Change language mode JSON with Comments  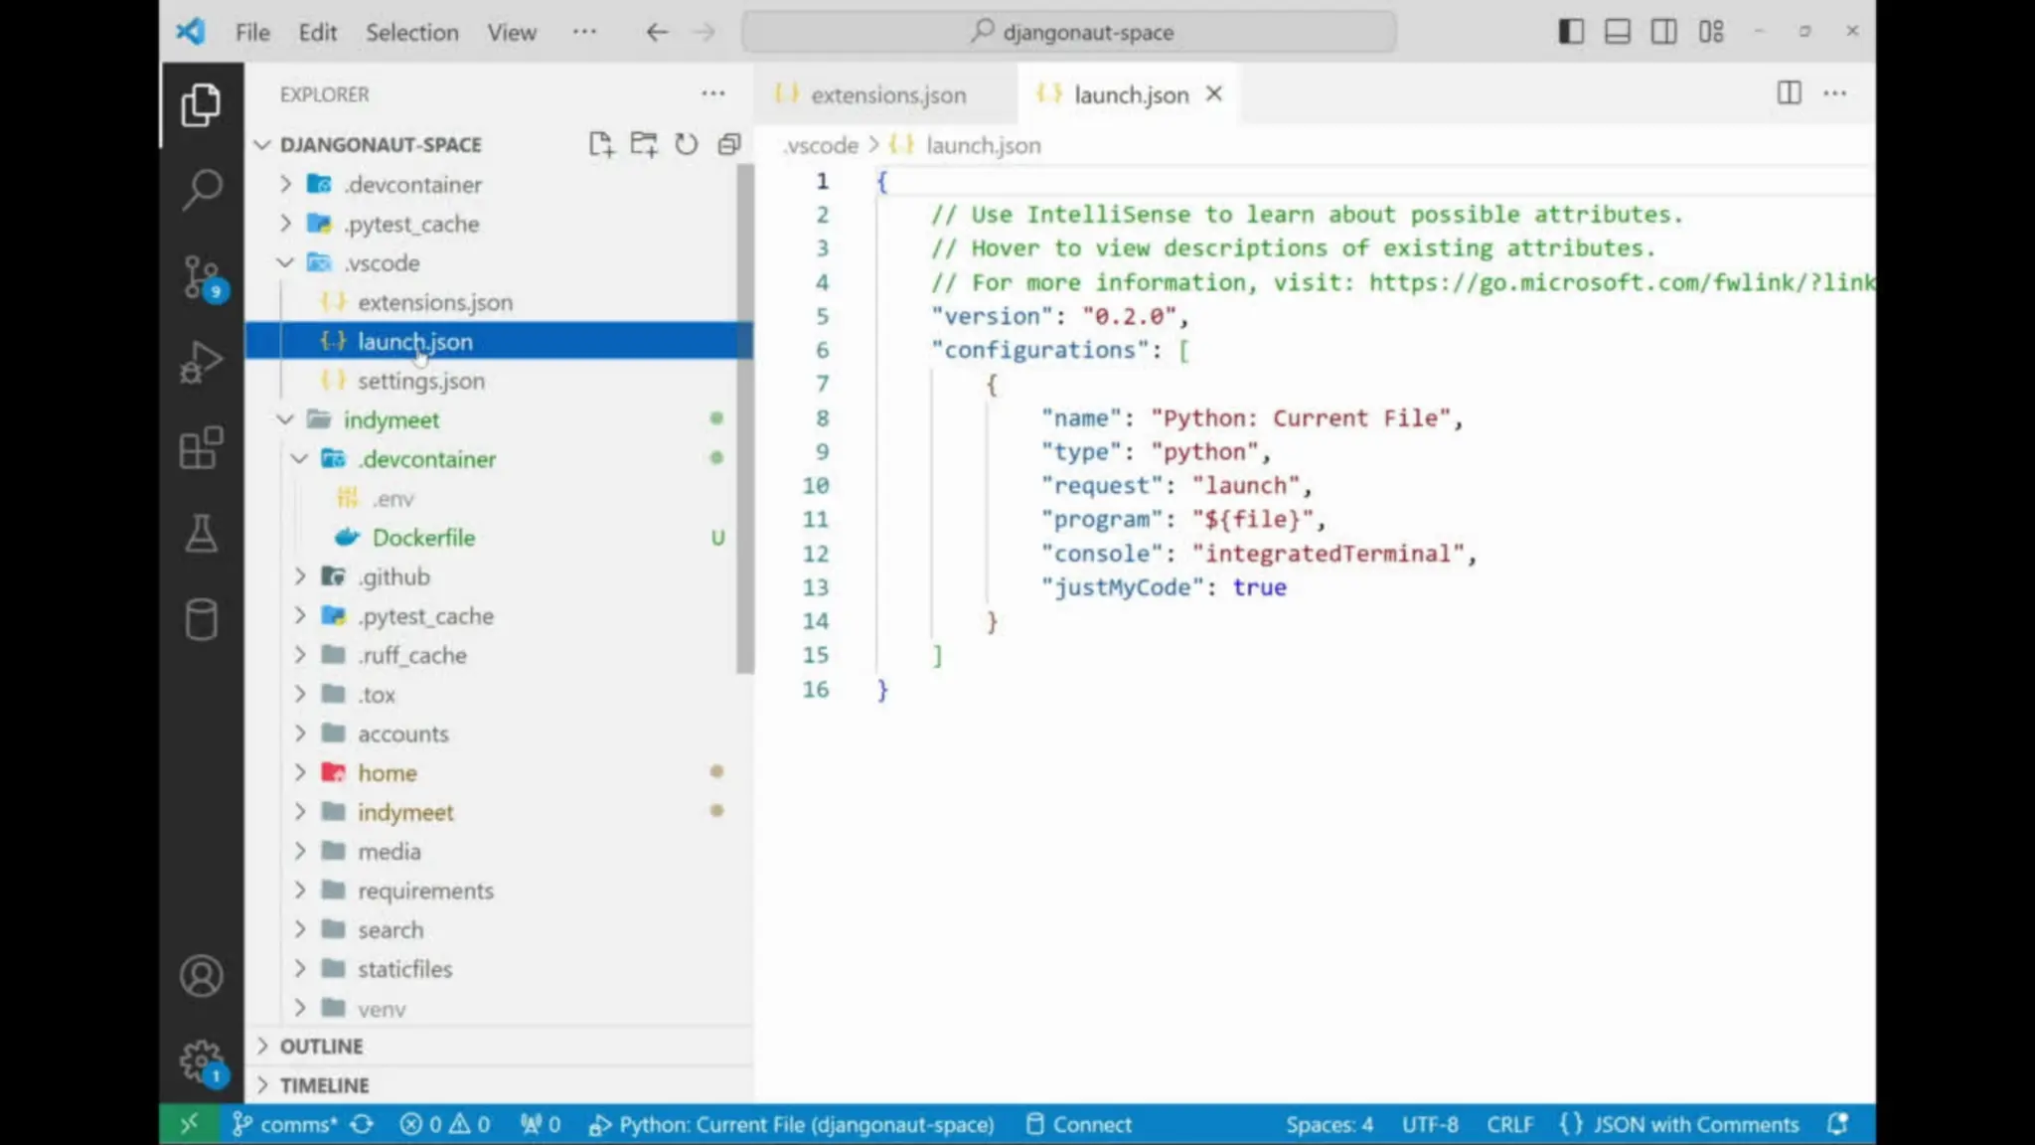tap(1679, 1124)
